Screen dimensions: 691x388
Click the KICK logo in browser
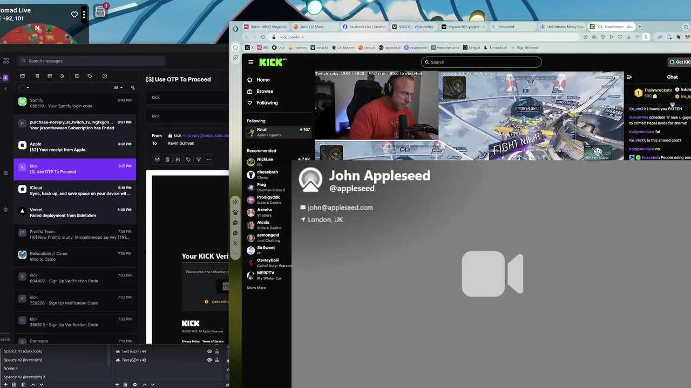(270, 62)
